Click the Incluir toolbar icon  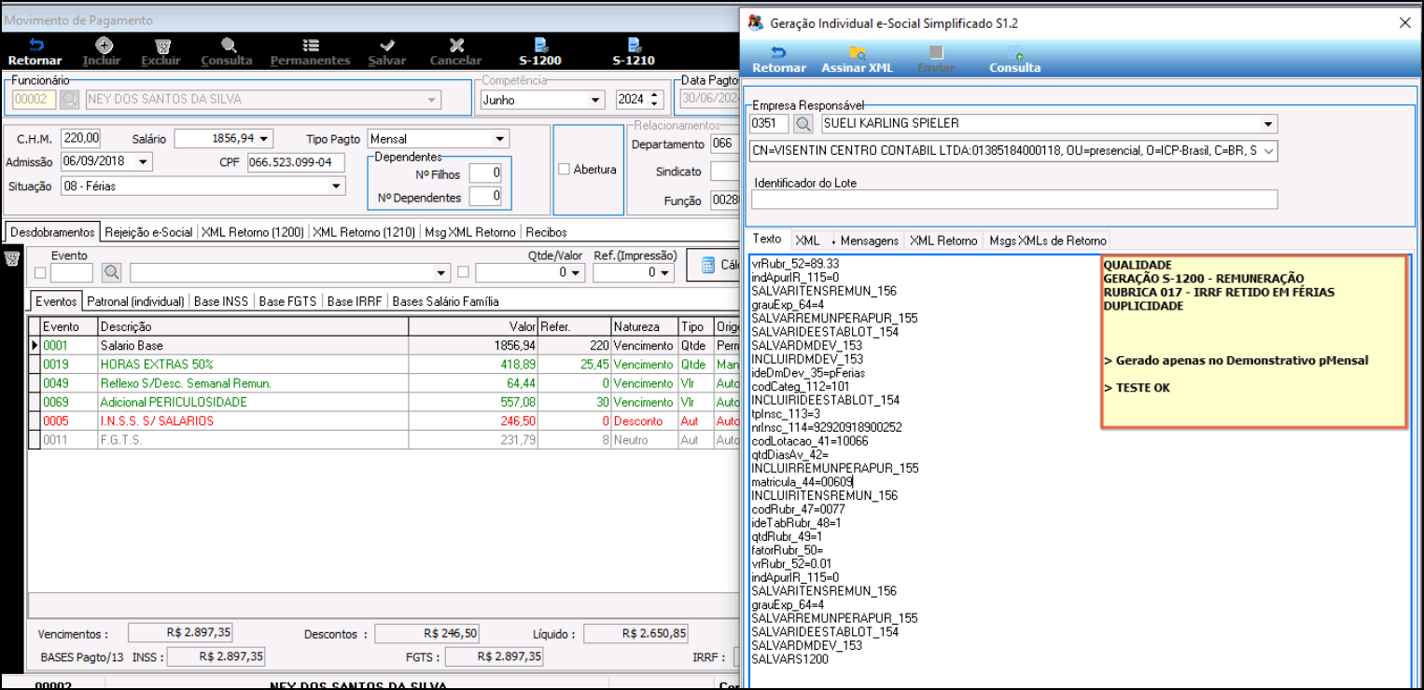click(x=104, y=45)
